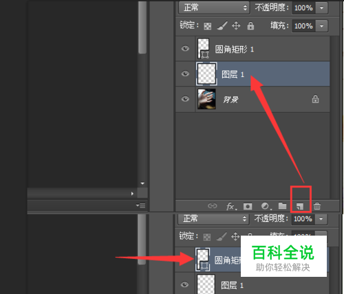Click the link layers chain icon
The width and height of the screenshot is (344, 294).
tap(212, 206)
